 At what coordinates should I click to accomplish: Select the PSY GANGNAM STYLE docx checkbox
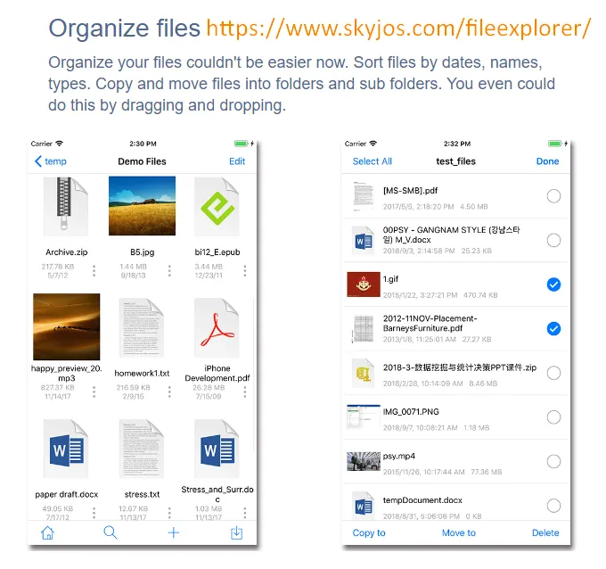tap(553, 240)
